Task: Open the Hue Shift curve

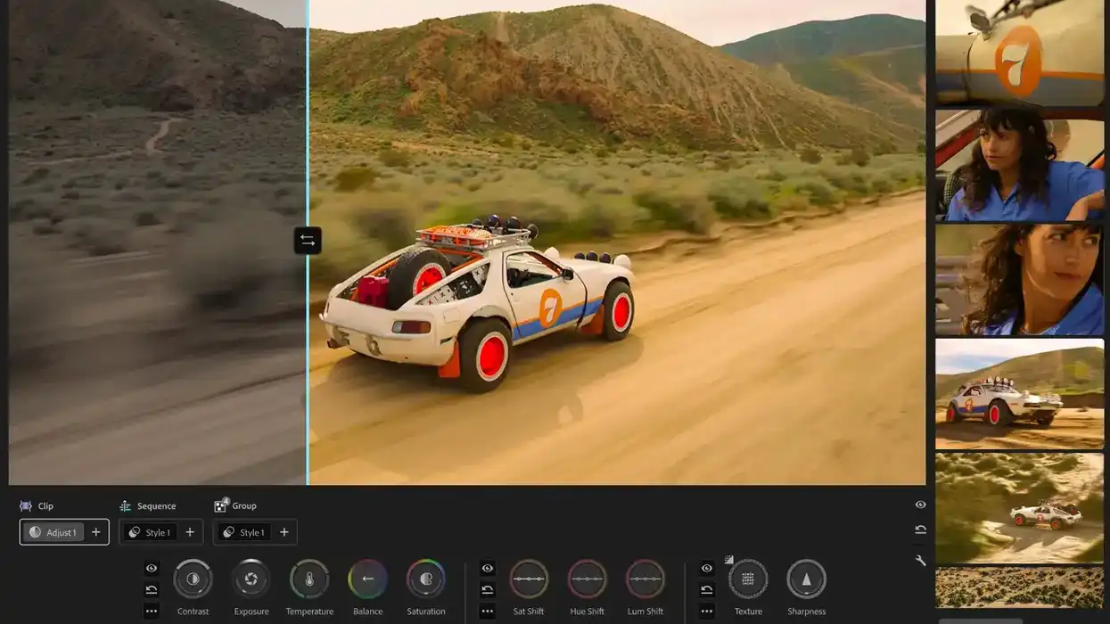Action: (x=588, y=579)
